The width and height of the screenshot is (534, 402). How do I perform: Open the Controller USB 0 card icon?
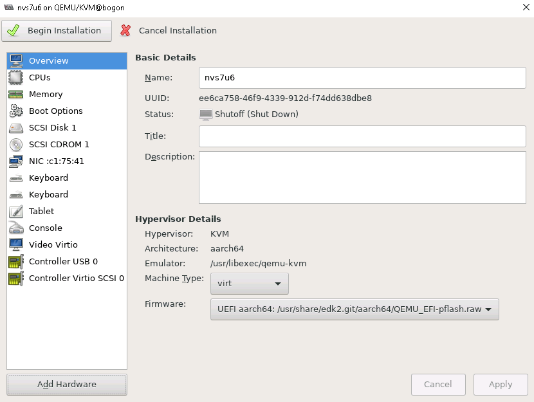[x=15, y=261]
